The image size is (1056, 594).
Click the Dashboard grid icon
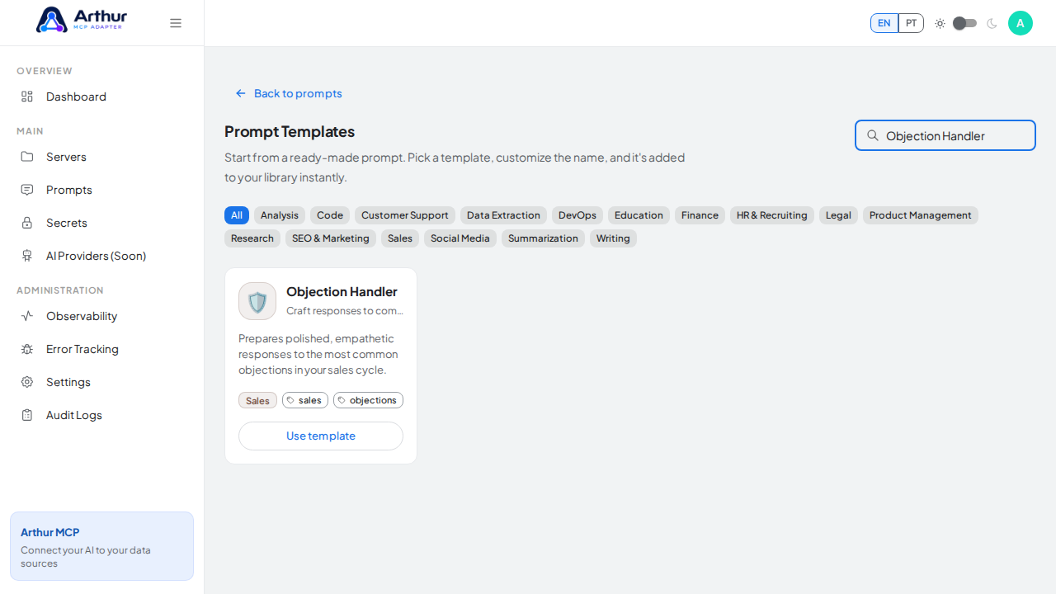27,97
